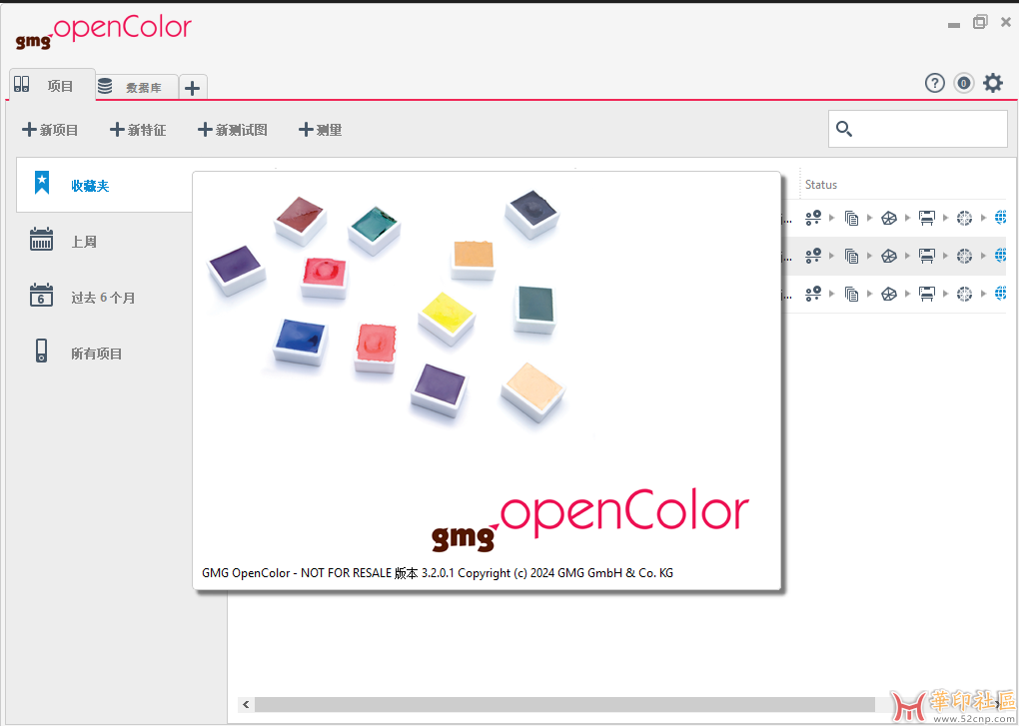1019x726 pixels.
Task: Click the printing press status icon in third row
Action: pyautogui.click(x=927, y=295)
